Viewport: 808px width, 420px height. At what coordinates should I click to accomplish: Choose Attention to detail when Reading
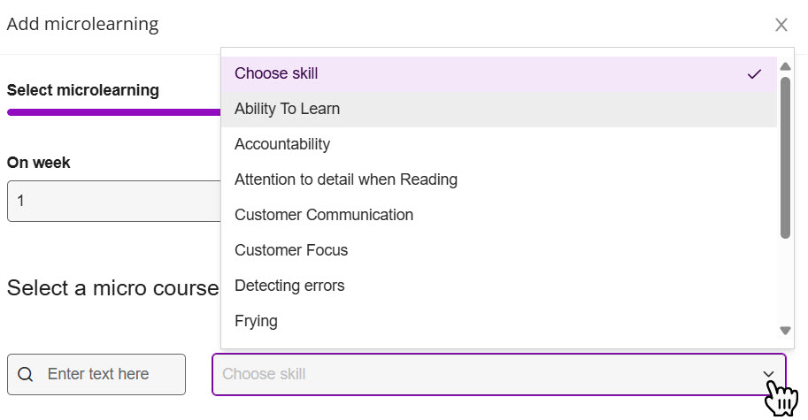pyautogui.click(x=499, y=179)
